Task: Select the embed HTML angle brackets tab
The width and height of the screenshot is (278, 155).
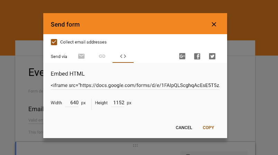Action: 123,56
